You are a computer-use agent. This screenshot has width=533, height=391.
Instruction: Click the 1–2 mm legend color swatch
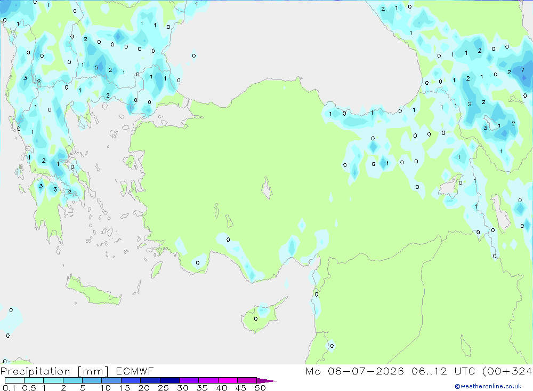point(53,380)
